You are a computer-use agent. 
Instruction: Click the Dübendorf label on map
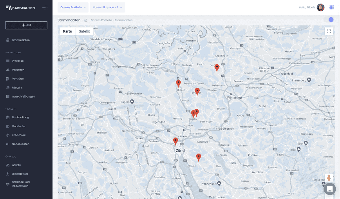pyautogui.click(x=203, y=141)
